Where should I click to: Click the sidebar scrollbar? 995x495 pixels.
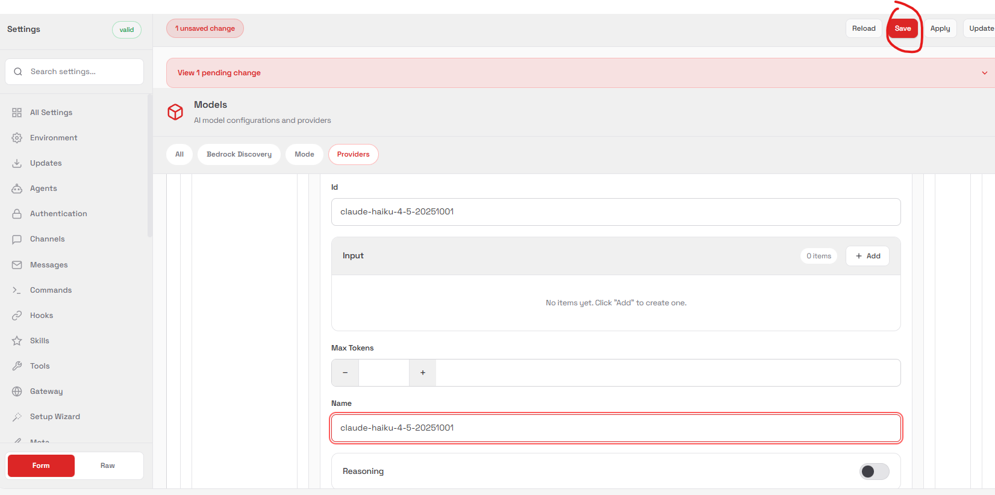[x=150, y=166]
